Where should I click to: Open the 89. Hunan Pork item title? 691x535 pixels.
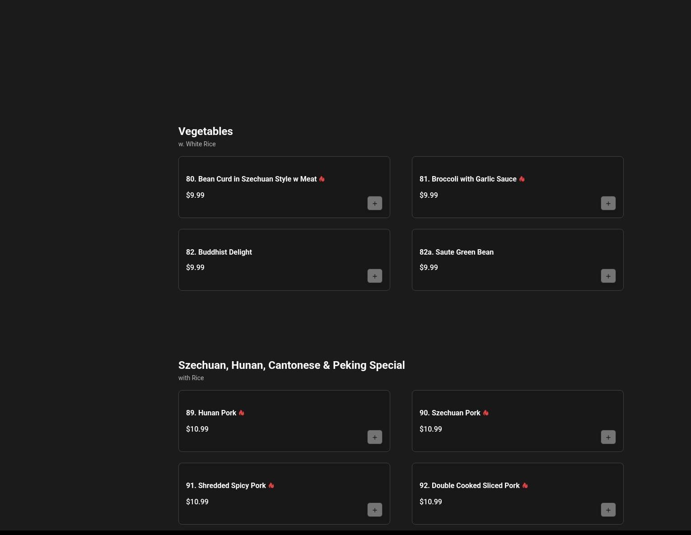[x=211, y=413]
